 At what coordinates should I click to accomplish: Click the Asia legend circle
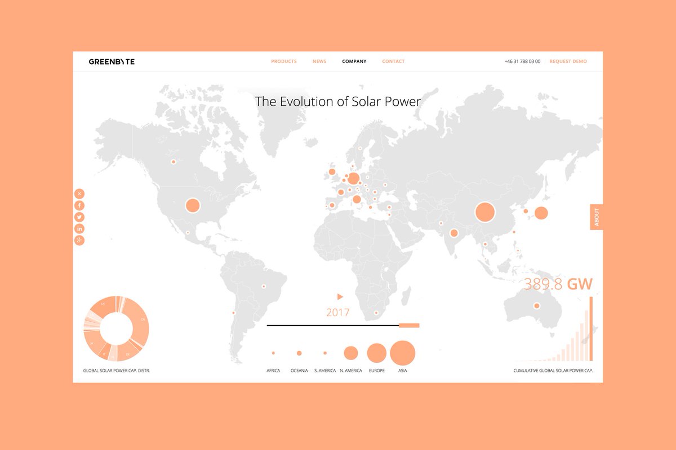pos(402,353)
